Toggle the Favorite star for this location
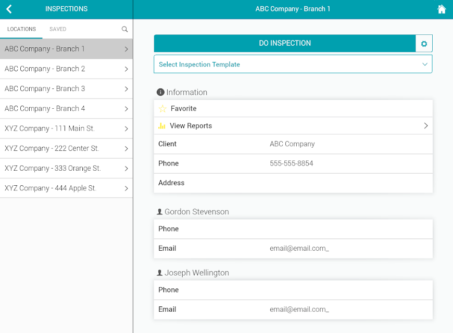Screen dimensions: 453x333 (162, 109)
